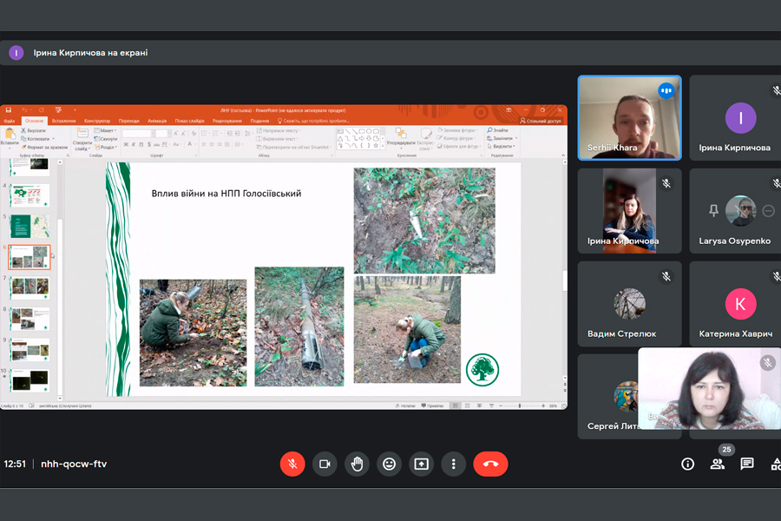Open the Макет layout dropdown

[105, 130]
